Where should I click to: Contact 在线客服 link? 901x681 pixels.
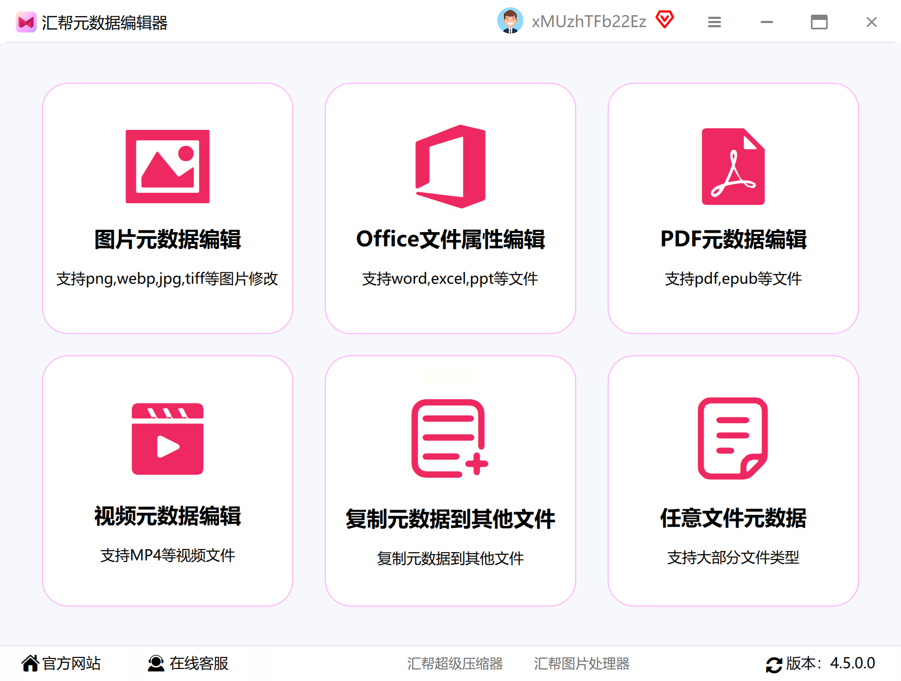coord(199,663)
